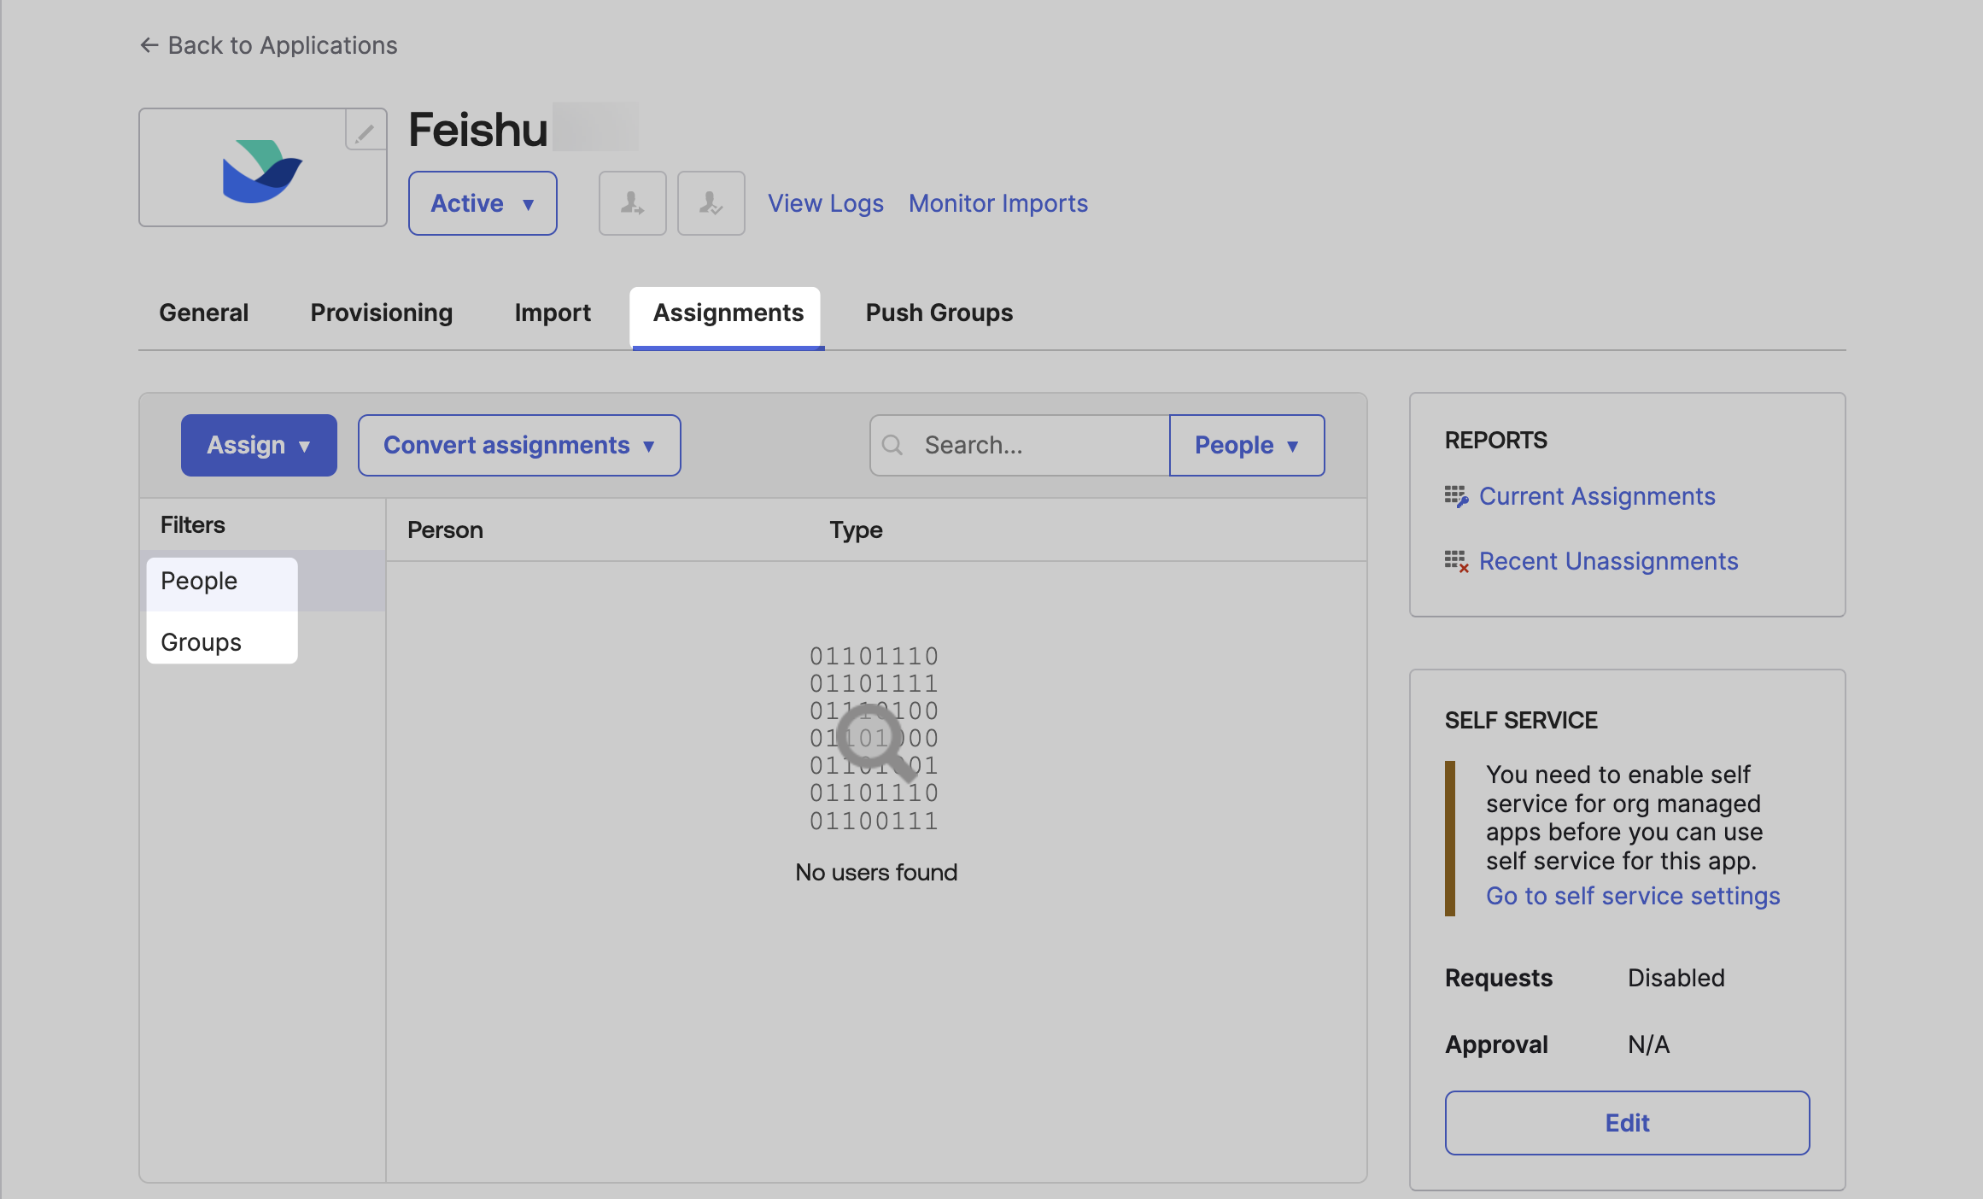Switch to the Provisioning tab
The image size is (1983, 1199).
pos(381,313)
